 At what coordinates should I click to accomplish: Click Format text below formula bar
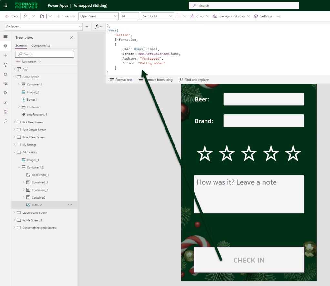(121, 80)
